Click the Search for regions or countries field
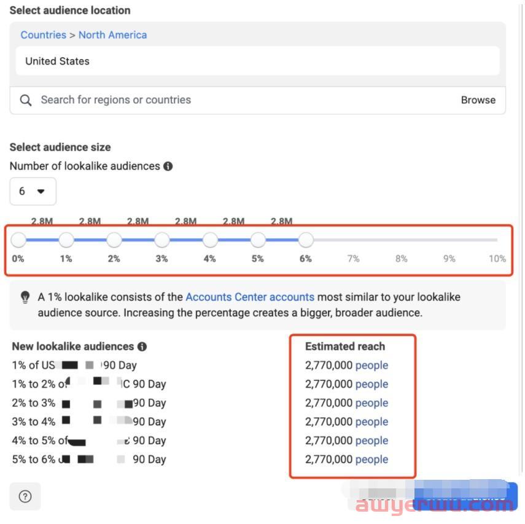The width and height of the screenshot is (525, 524). pyautogui.click(x=233, y=100)
